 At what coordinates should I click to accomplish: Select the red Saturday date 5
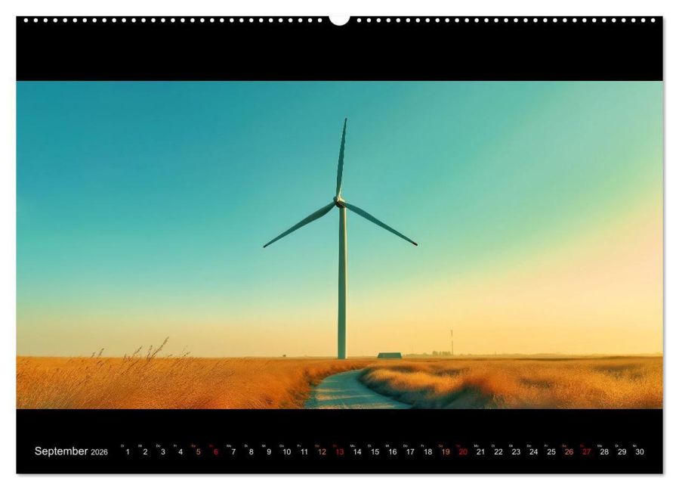point(198,452)
